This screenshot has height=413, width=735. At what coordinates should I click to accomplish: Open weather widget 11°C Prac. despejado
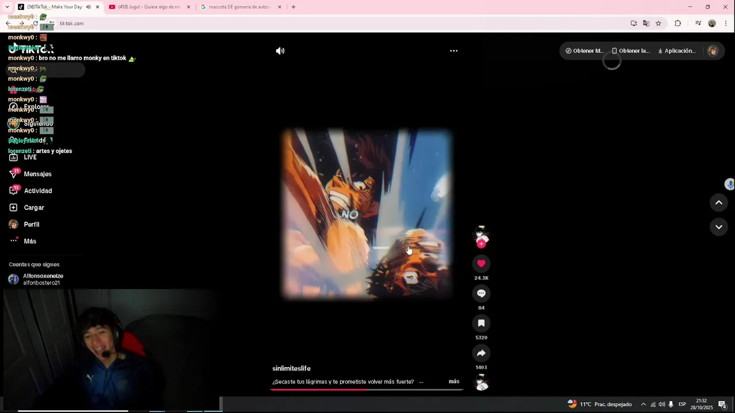pos(599,404)
